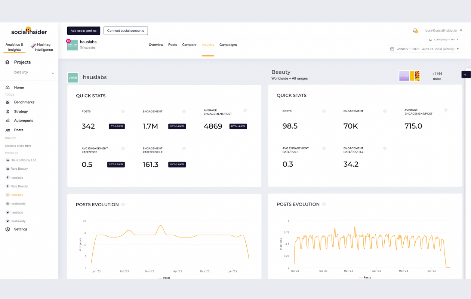Screen dimensions: 471x299
Task: Switch to the Overview tab
Action: pos(156,45)
